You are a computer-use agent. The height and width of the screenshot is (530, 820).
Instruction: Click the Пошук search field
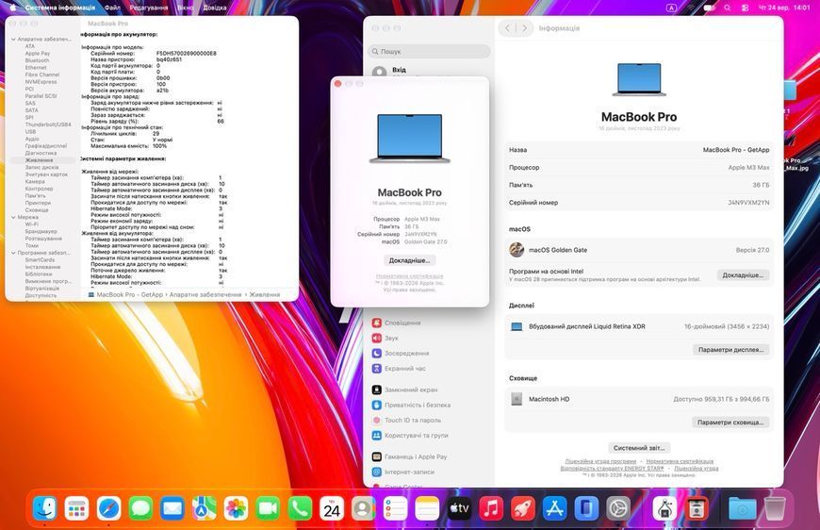click(x=429, y=51)
